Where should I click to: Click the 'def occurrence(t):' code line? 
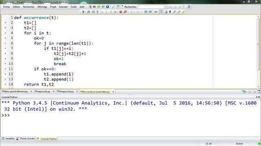tap(36, 18)
